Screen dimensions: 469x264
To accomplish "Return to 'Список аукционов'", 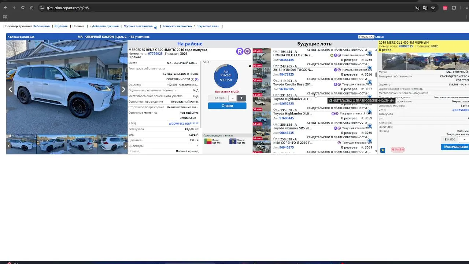I will click(x=21, y=37).
